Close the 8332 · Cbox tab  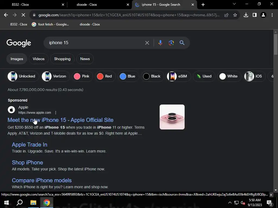tap(63, 5)
